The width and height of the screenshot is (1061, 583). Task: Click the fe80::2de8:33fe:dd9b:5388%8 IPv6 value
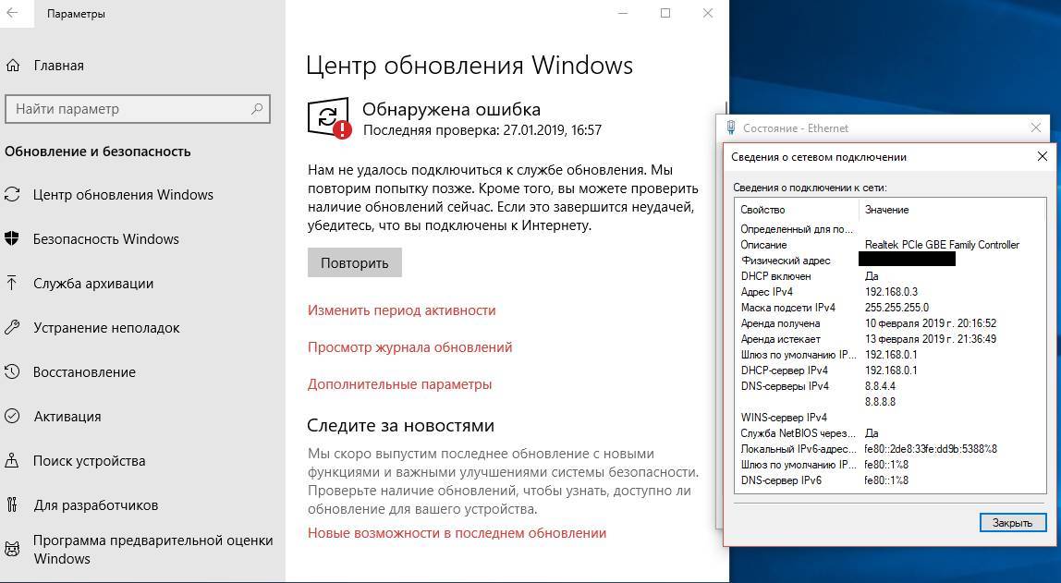click(x=931, y=449)
